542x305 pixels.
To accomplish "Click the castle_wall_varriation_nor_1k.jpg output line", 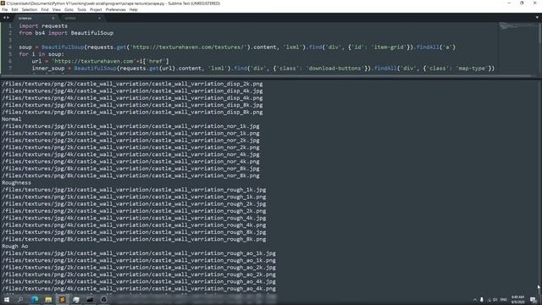I will coord(130,126).
